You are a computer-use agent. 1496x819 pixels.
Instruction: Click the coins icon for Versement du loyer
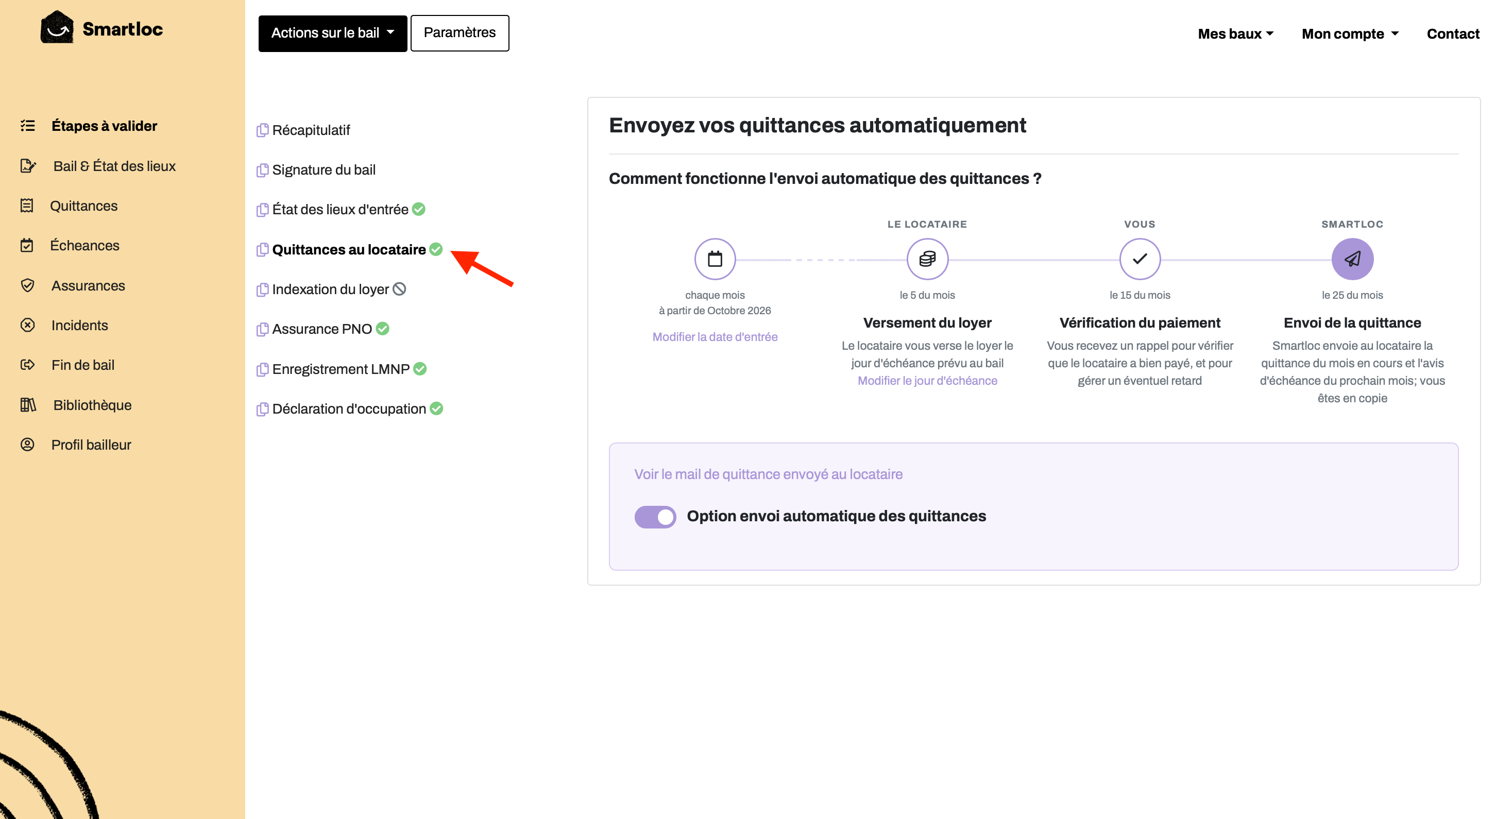[927, 259]
